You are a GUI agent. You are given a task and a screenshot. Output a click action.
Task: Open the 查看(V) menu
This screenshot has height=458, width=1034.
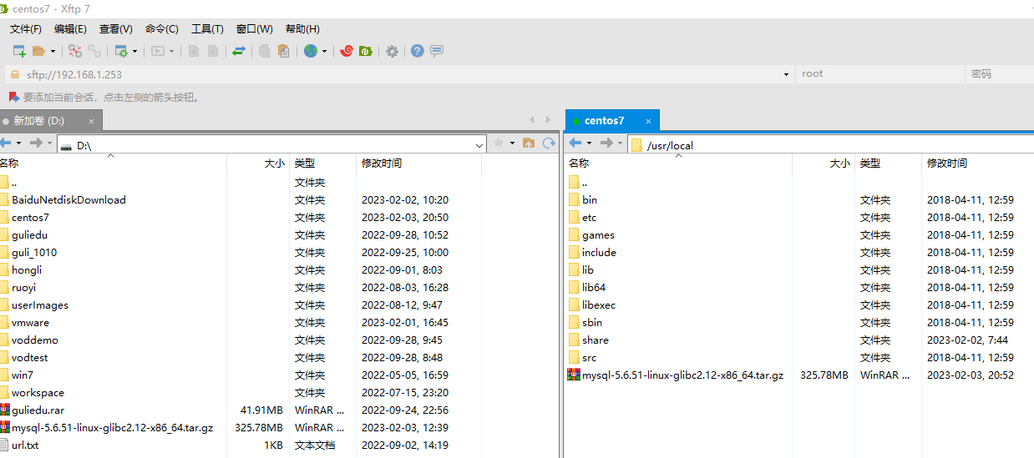click(116, 29)
